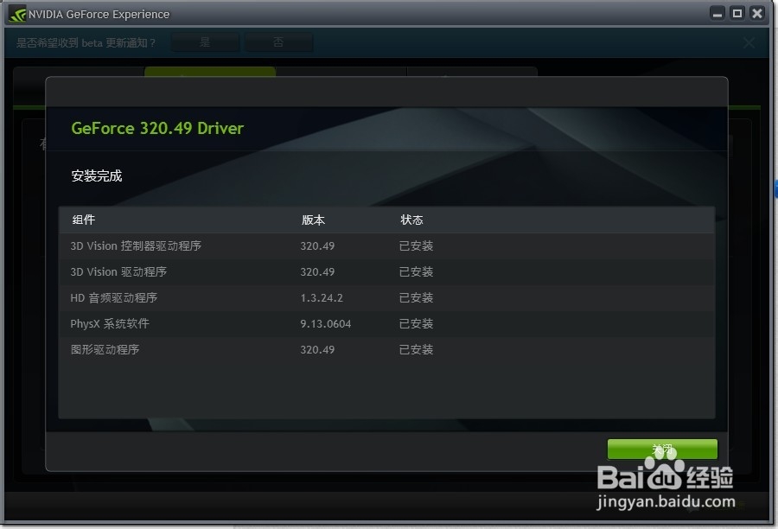Select the 图形驱动程序 row
The image size is (778, 529).
tap(386, 349)
